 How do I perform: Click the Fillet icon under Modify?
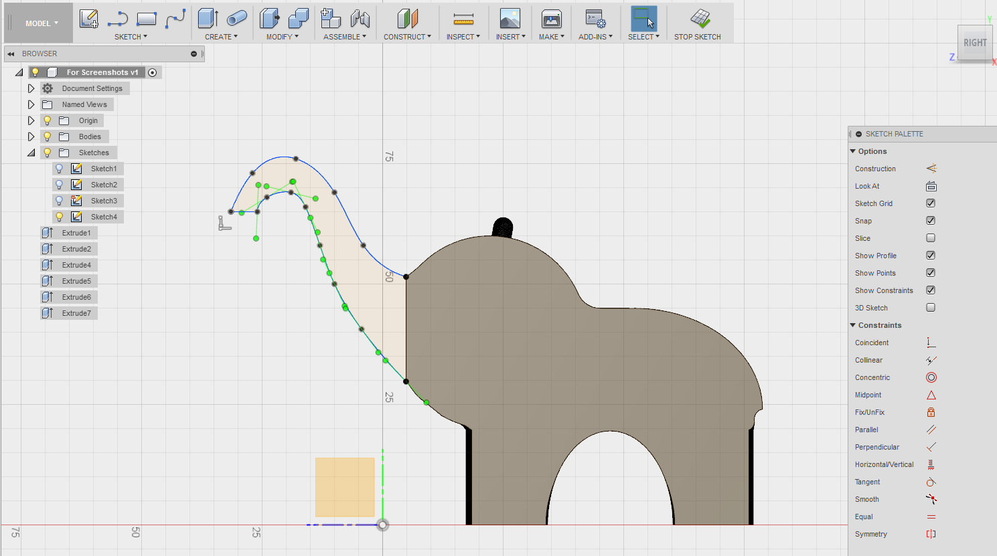pos(298,19)
